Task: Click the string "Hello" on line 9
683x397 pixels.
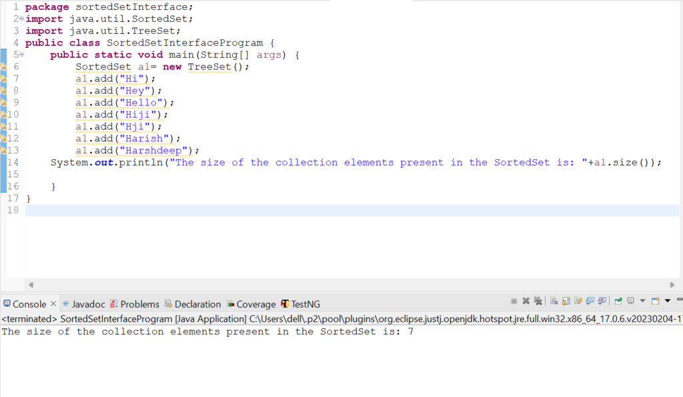Action: [x=141, y=103]
